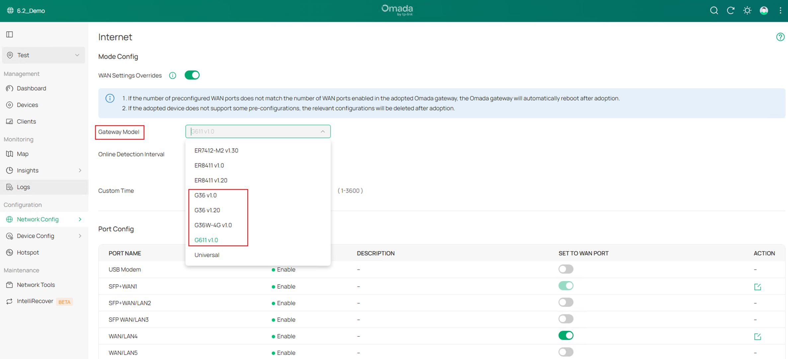This screenshot has width=788, height=359.
Task: Expand the Insights submenu arrow
Action: (80, 170)
